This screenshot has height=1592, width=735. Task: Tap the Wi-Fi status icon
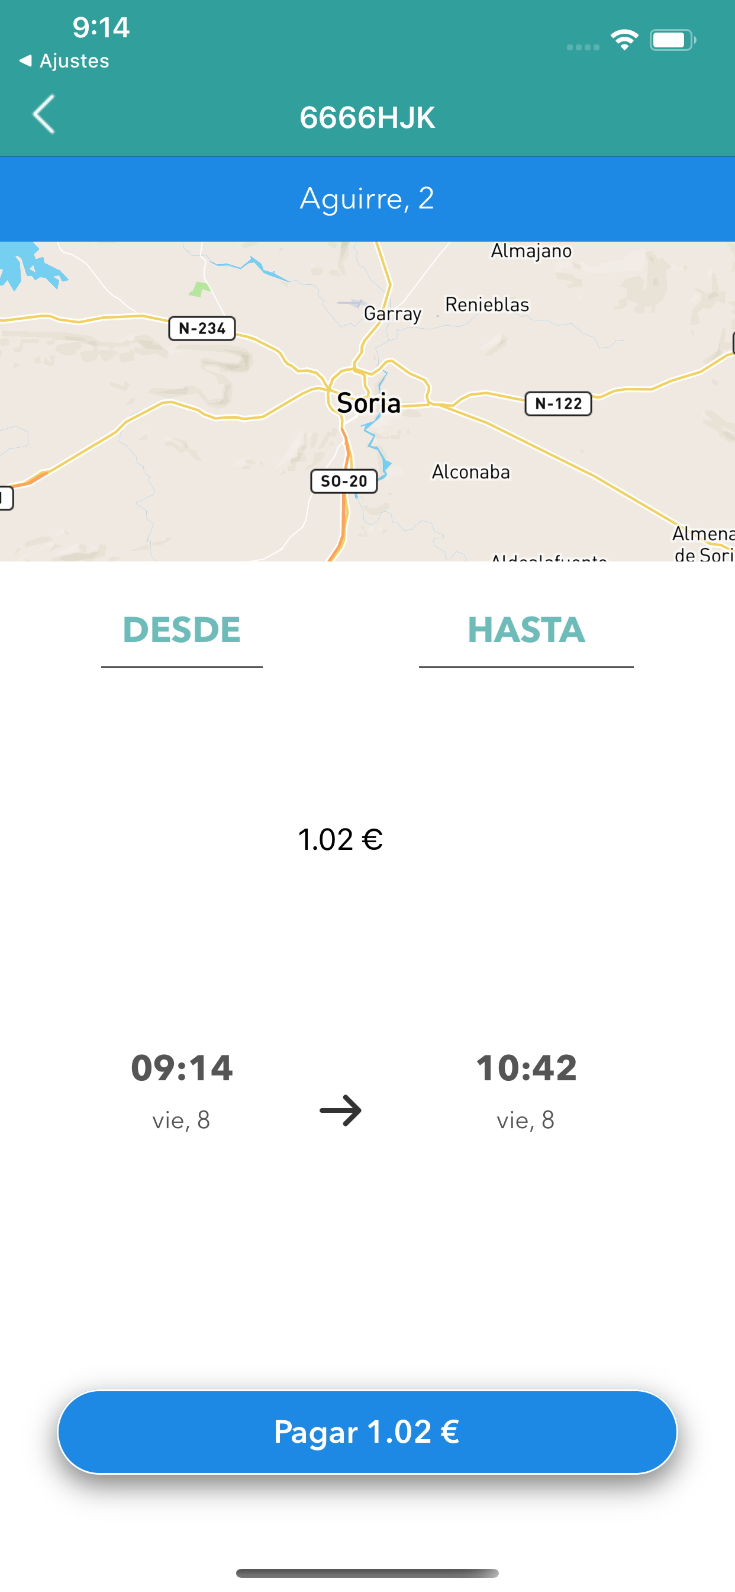pos(624,41)
